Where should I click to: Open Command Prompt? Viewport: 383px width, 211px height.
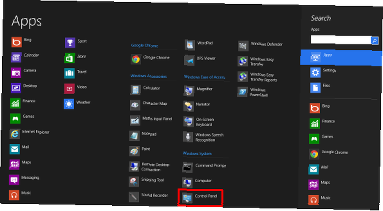[204, 167]
